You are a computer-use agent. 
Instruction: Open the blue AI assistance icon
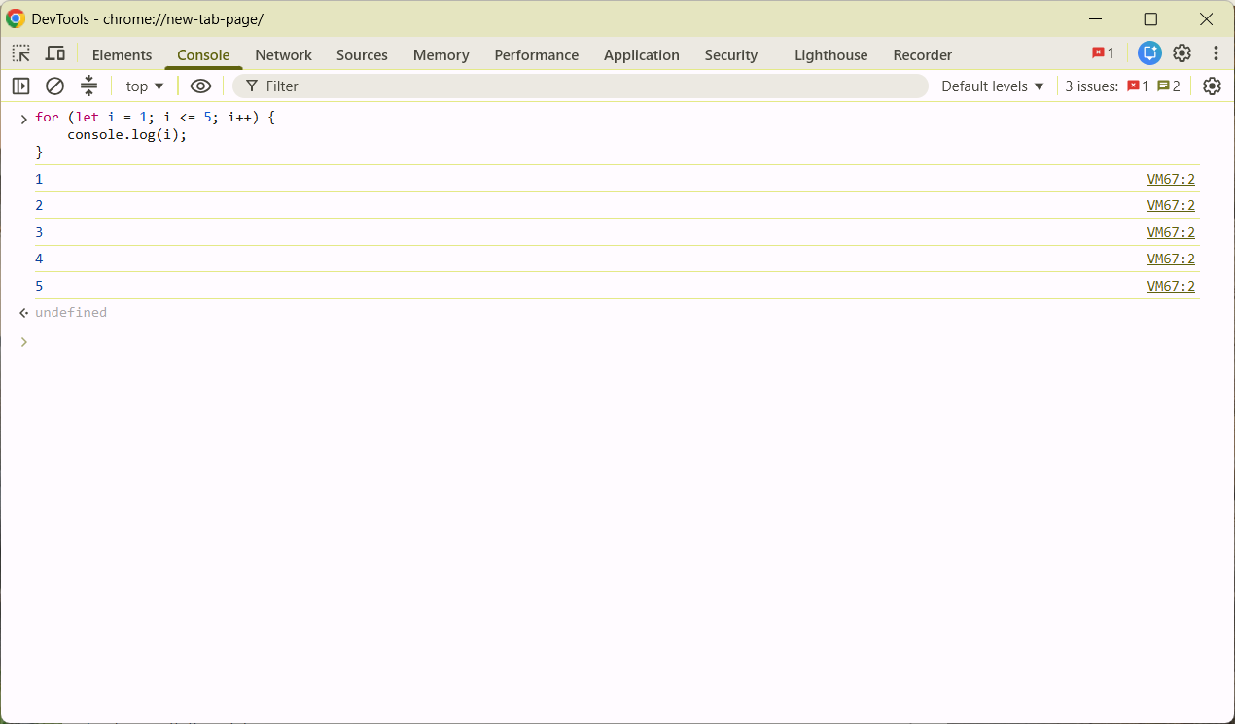click(x=1149, y=53)
